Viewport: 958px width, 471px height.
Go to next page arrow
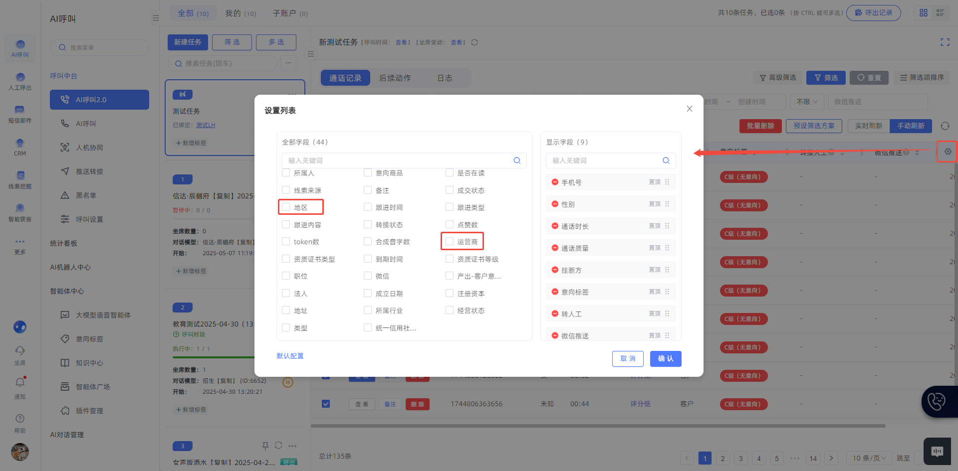831,458
